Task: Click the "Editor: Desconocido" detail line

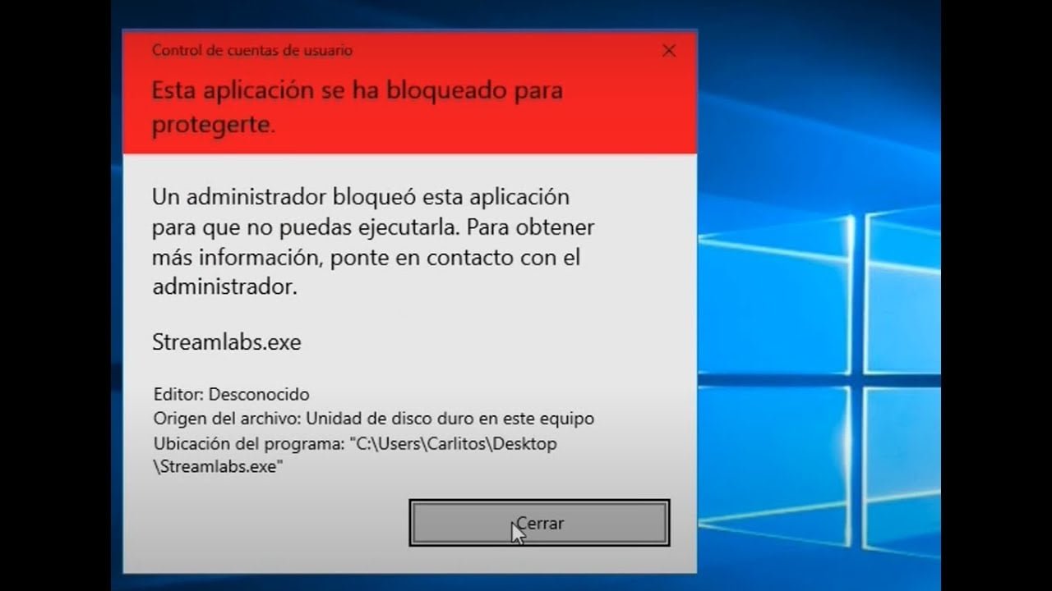Action: click(x=231, y=394)
